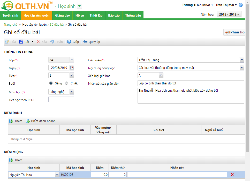Select the Chiều radio button
The height and width of the screenshot is (181, 250).
pos(66,83)
